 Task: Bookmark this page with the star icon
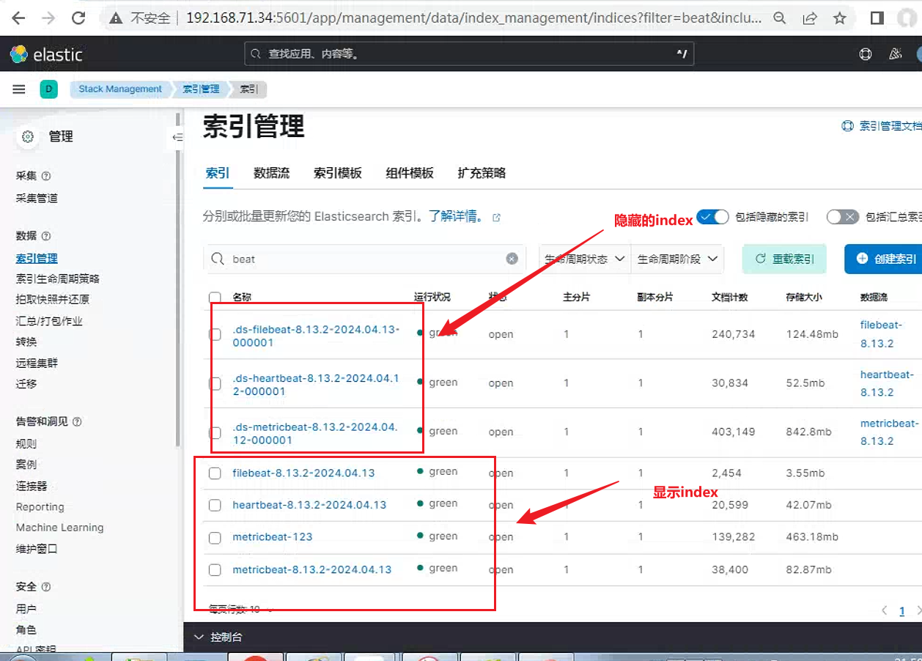pos(840,18)
